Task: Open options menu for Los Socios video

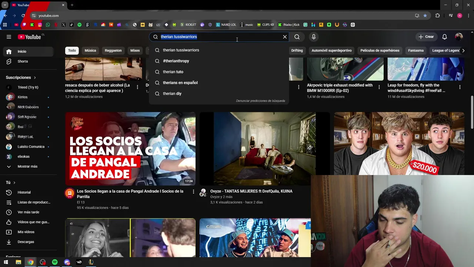Action: pyautogui.click(x=193, y=192)
